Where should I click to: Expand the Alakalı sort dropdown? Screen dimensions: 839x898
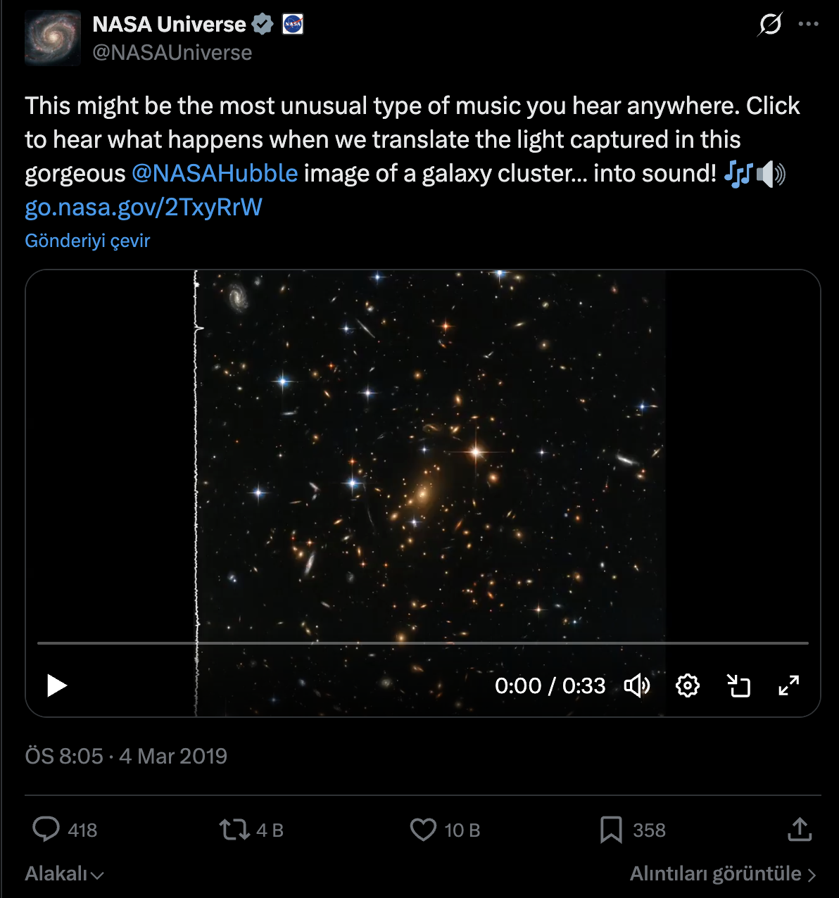[65, 874]
